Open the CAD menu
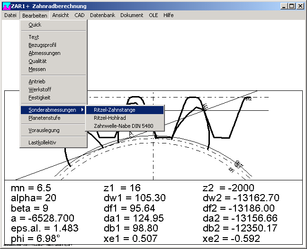This screenshot has height=249, width=307. pos(80,15)
